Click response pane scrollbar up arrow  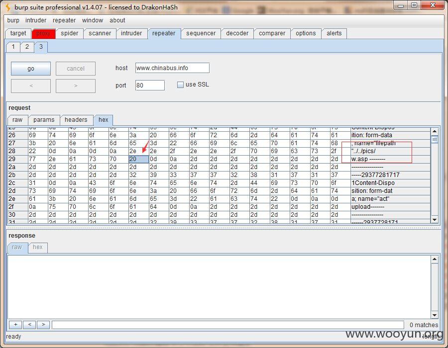(x=435, y=260)
